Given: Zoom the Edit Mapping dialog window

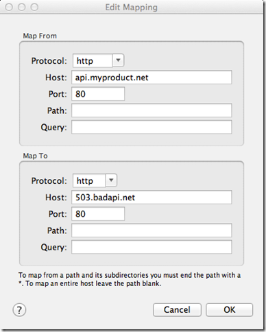Looking at the screenshot, I should click(34, 7).
